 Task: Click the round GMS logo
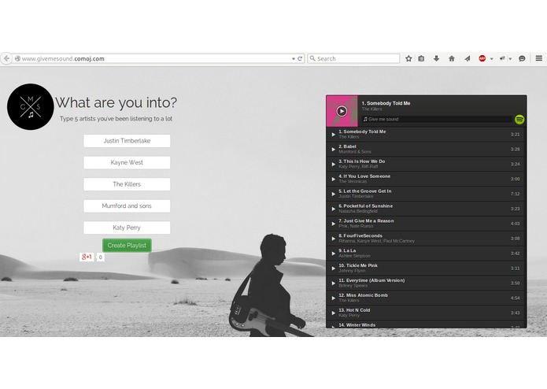click(31, 107)
